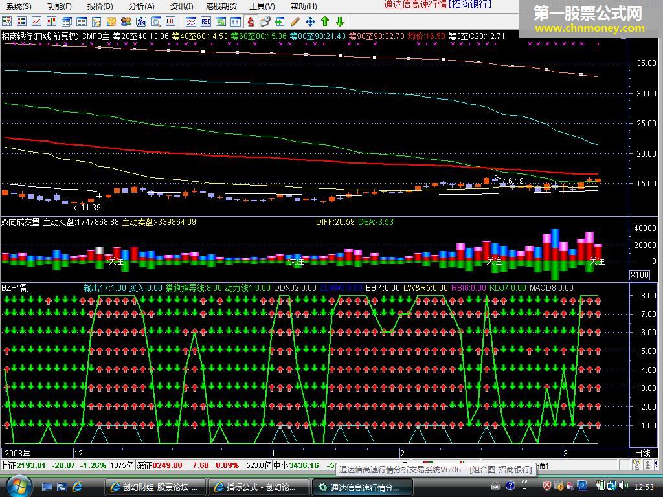Click the 主动买盘 value readout
663x497 pixels.
tap(81, 222)
